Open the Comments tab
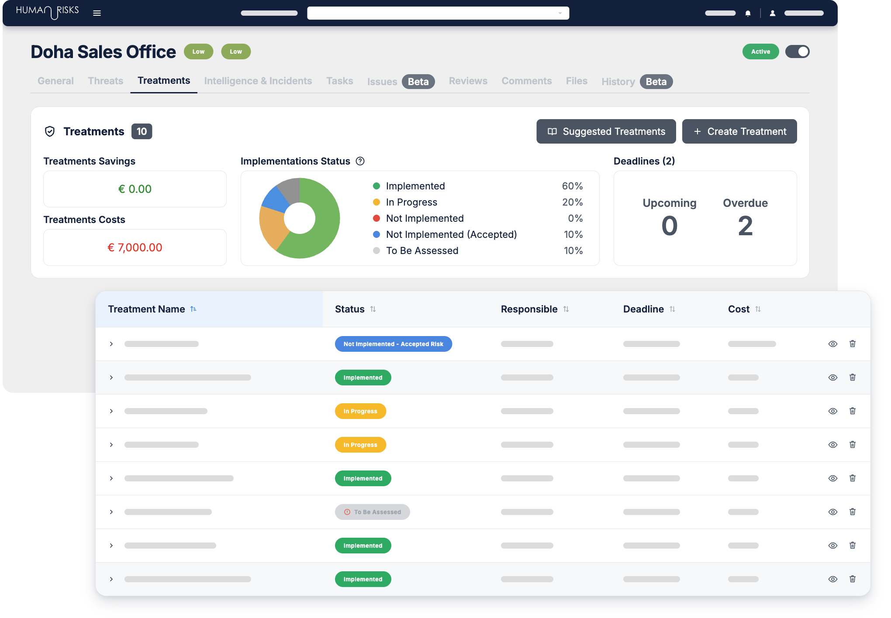The image size is (891, 618). (527, 81)
